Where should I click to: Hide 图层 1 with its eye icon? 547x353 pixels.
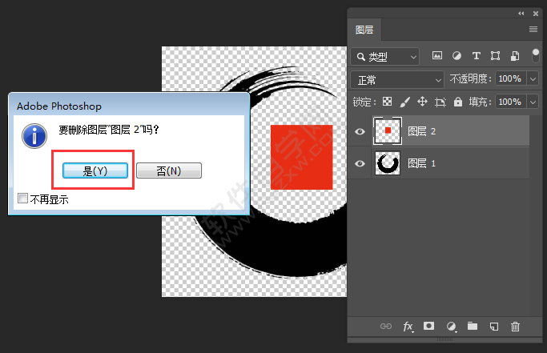pos(360,163)
